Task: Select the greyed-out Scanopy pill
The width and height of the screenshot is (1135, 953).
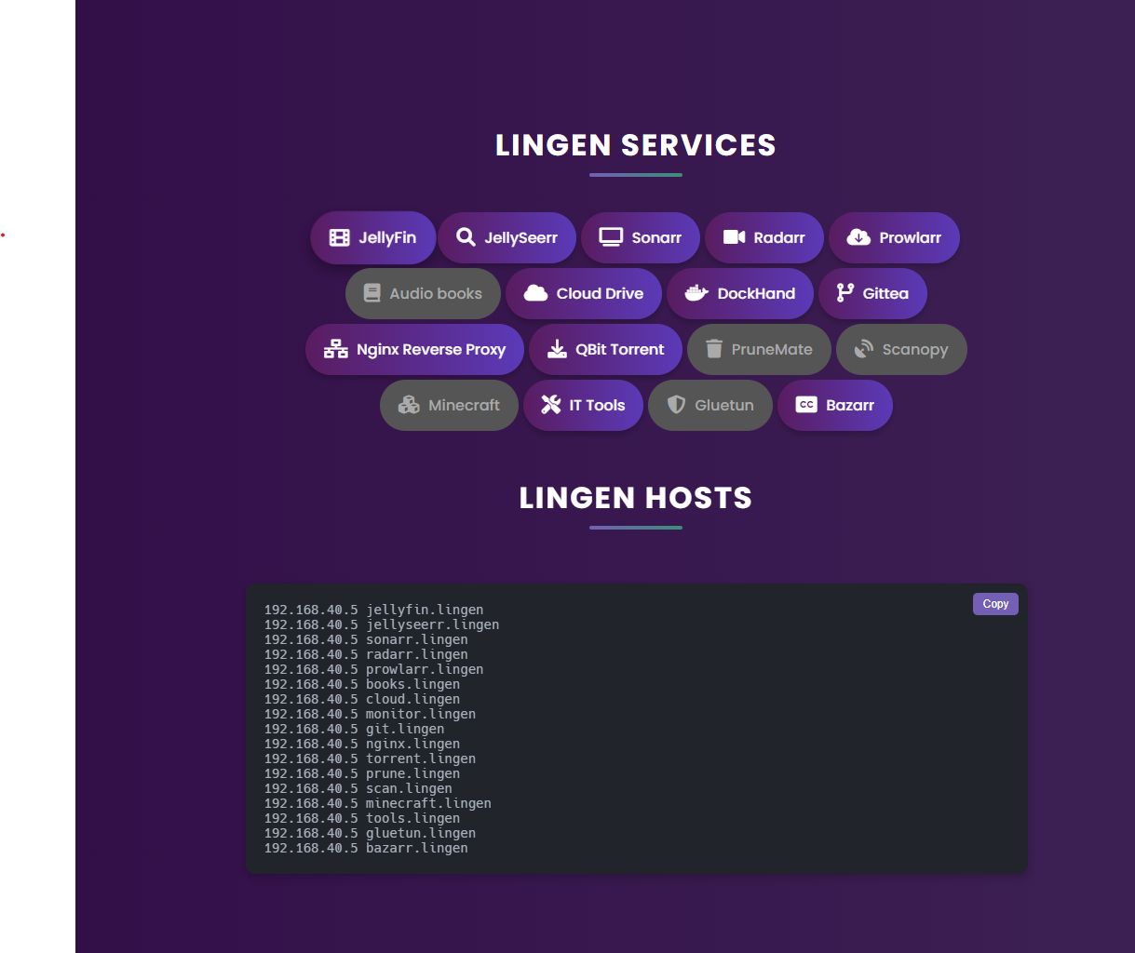Action: coord(901,349)
